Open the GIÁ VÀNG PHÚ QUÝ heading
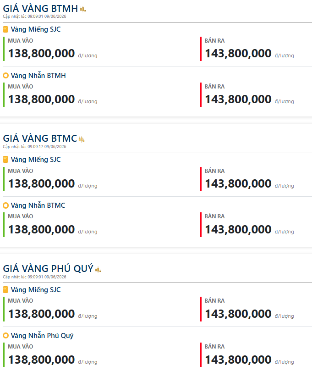Image resolution: width=312 pixels, height=371 pixels. coord(48,269)
